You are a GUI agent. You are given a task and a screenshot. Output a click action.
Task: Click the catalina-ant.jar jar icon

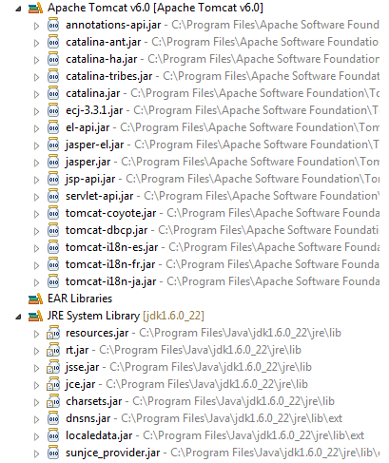pyautogui.click(x=53, y=42)
